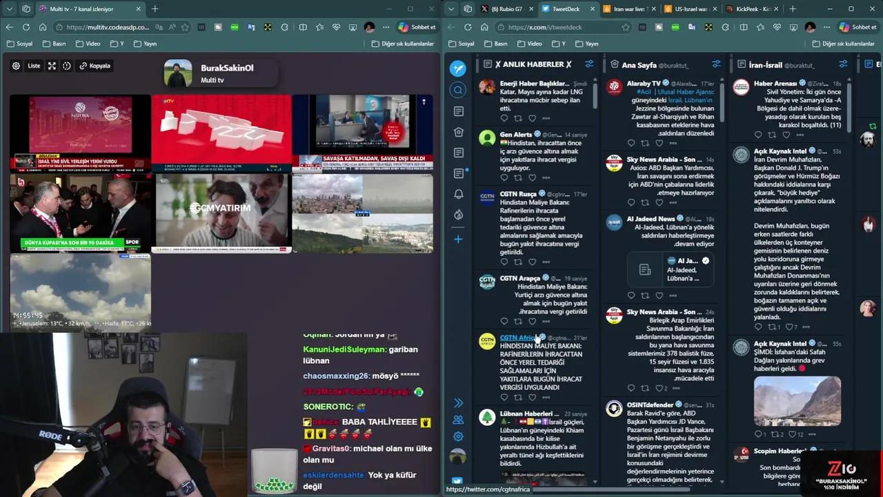
Task: Open column options for Ana Sayfa
Action: tap(716, 64)
